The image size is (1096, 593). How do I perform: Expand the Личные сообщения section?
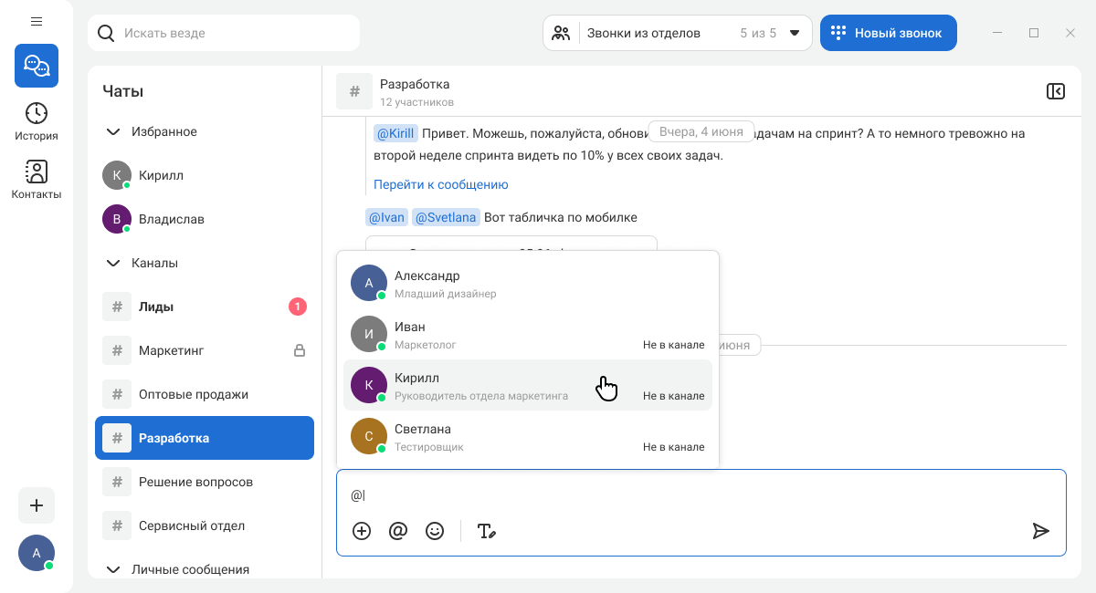pyautogui.click(x=113, y=569)
